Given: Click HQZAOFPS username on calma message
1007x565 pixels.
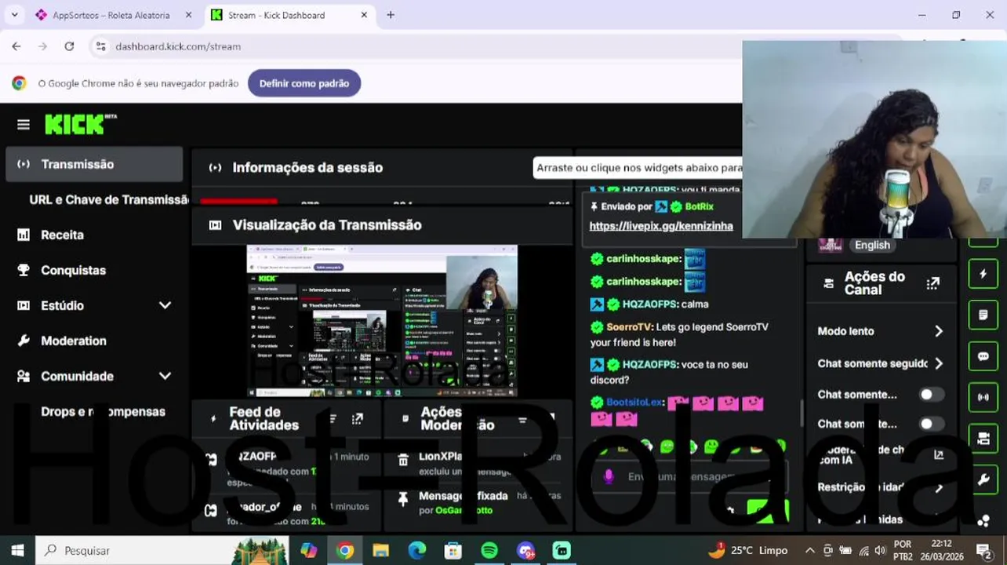Looking at the screenshot, I should pos(649,304).
